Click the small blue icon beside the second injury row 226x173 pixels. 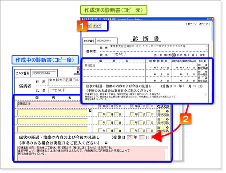click(90, 111)
